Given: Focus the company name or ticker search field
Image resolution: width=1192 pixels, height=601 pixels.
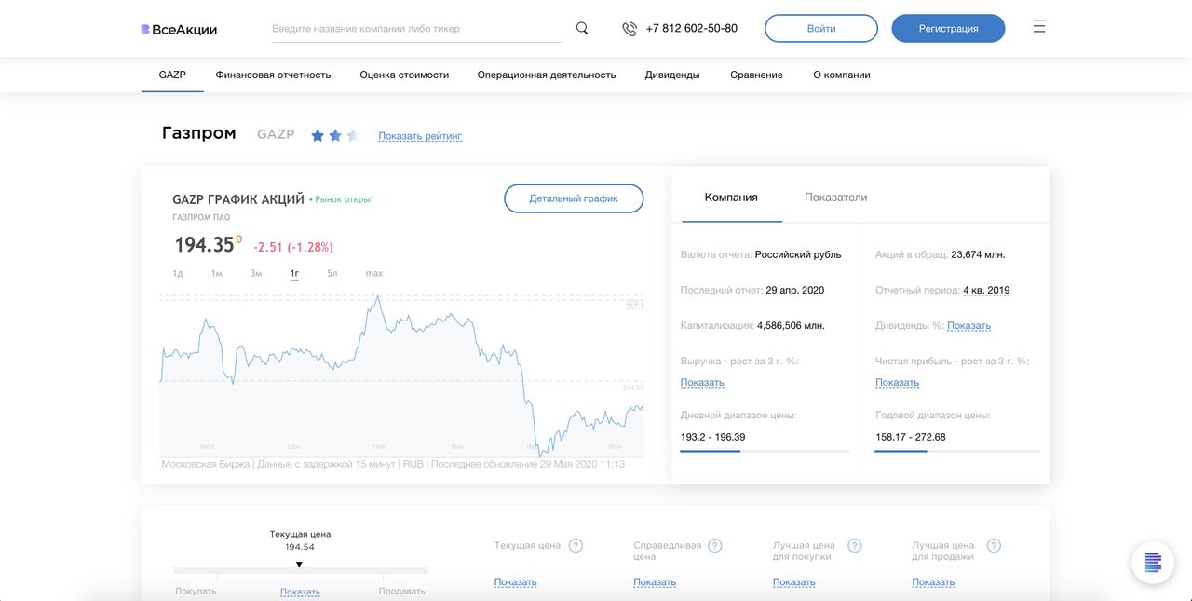Looking at the screenshot, I should 417,29.
